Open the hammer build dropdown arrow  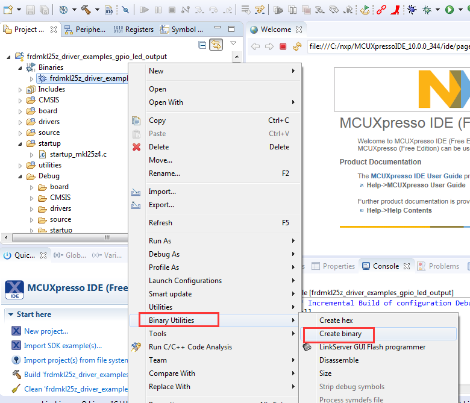pyautogui.click(x=97, y=10)
